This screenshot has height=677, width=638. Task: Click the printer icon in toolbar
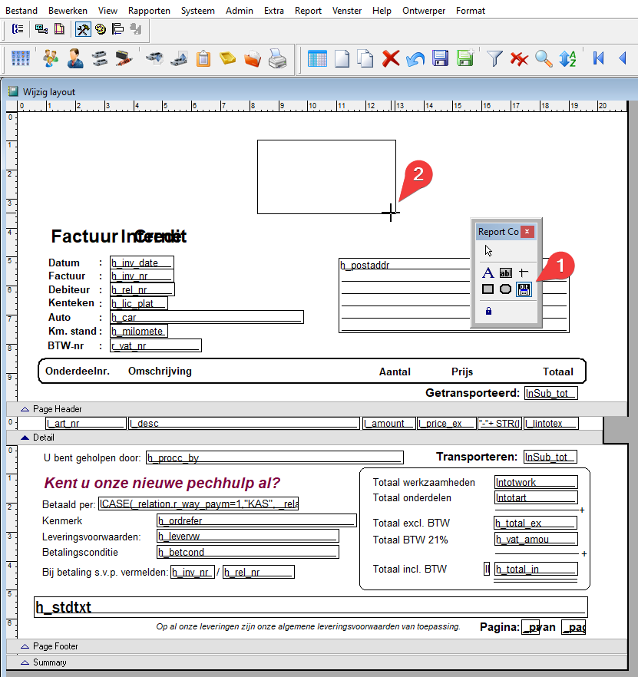(277, 58)
